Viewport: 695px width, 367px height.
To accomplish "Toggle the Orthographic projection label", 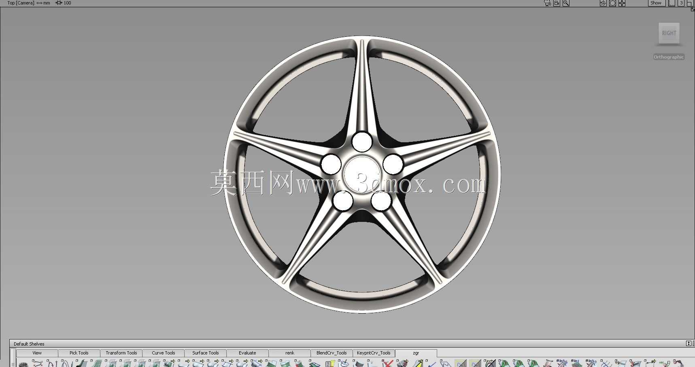I will pyautogui.click(x=669, y=57).
